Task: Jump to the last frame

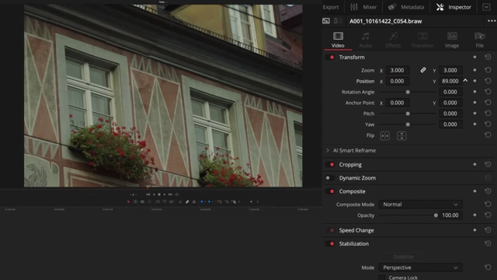Action: [170, 194]
